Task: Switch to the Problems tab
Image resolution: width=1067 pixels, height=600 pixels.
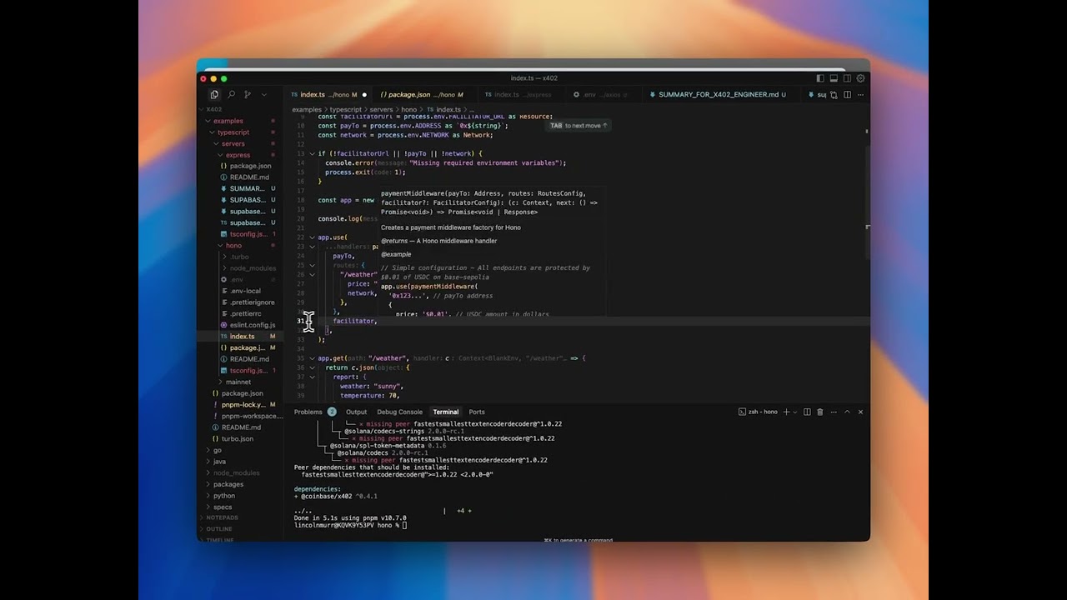Action: click(308, 412)
